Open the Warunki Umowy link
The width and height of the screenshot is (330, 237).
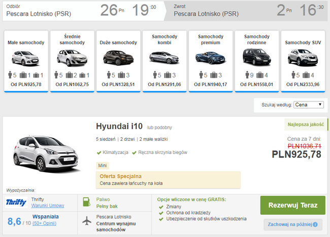coord(48,206)
